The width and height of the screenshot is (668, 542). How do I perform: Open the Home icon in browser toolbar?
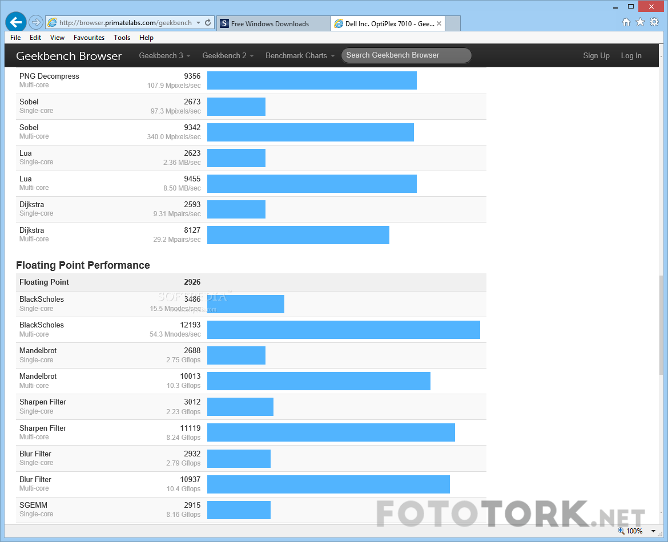pos(626,22)
